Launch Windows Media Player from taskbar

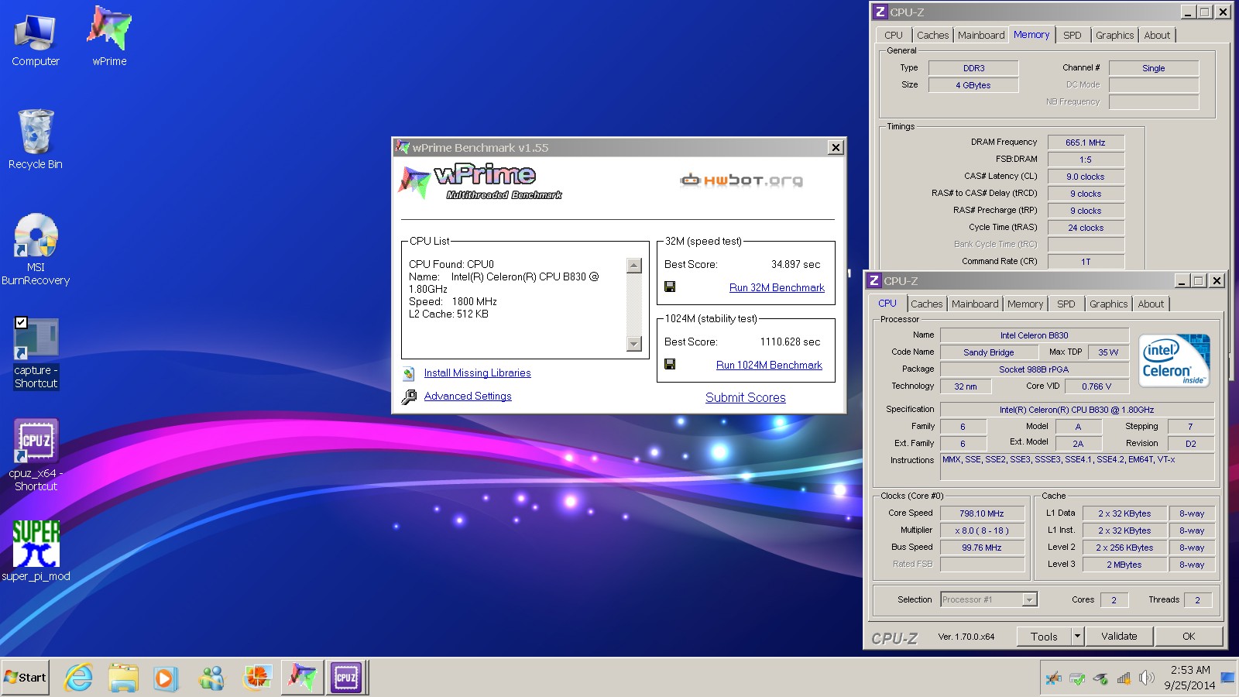(165, 678)
